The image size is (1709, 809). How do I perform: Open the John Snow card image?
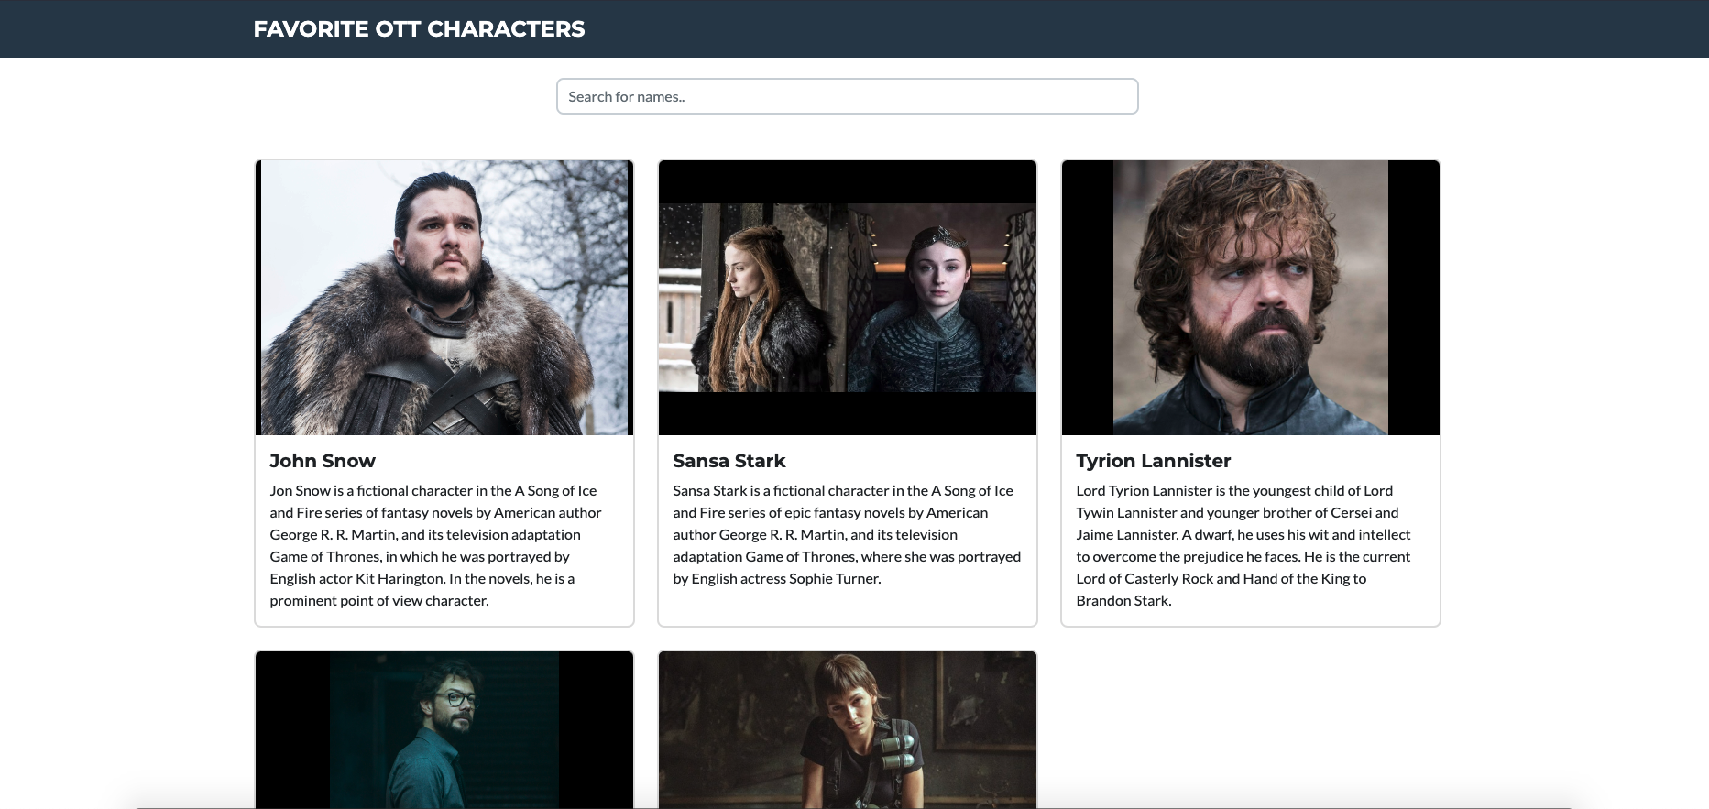(444, 298)
